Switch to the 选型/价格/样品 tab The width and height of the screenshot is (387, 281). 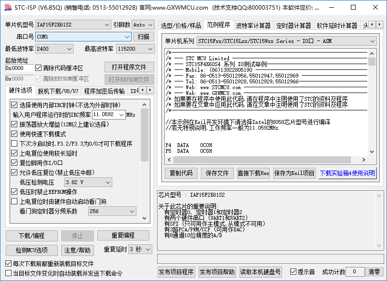(181, 26)
